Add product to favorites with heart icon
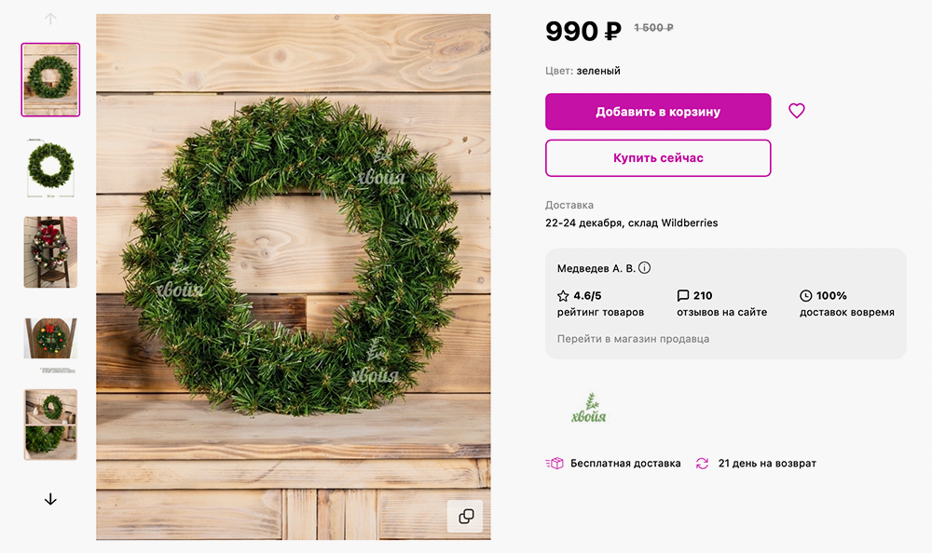Screen dimensions: 932x553 [x=796, y=111]
